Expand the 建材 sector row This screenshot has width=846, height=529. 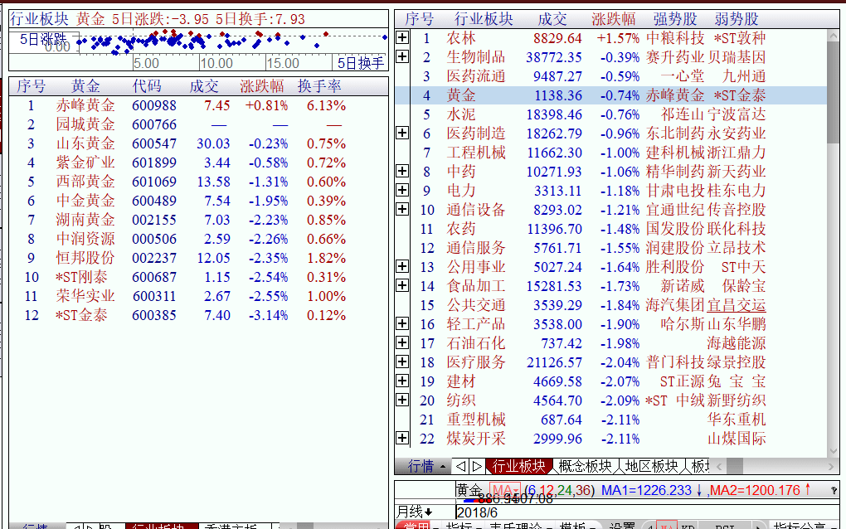point(402,381)
